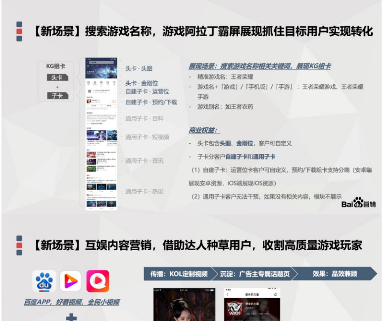Click the 百度APP, 好看视频, 全民小视频 caption
The height and width of the screenshot is (321, 392).
71,302
